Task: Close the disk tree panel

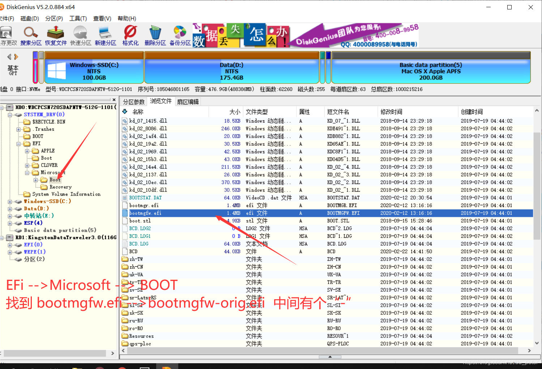Action: click(x=114, y=100)
